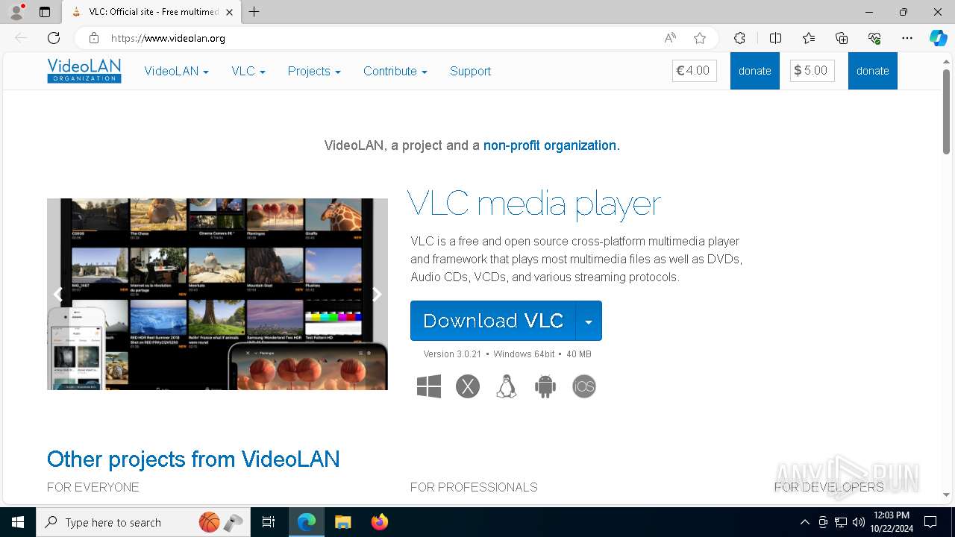Select the macOS X platform icon
This screenshot has height=537, width=955.
[x=468, y=386]
